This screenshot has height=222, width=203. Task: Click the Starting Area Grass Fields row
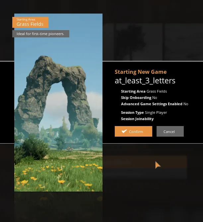click(x=144, y=91)
